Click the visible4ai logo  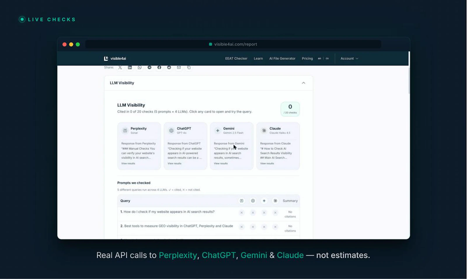pyautogui.click(x=115, y=59)
